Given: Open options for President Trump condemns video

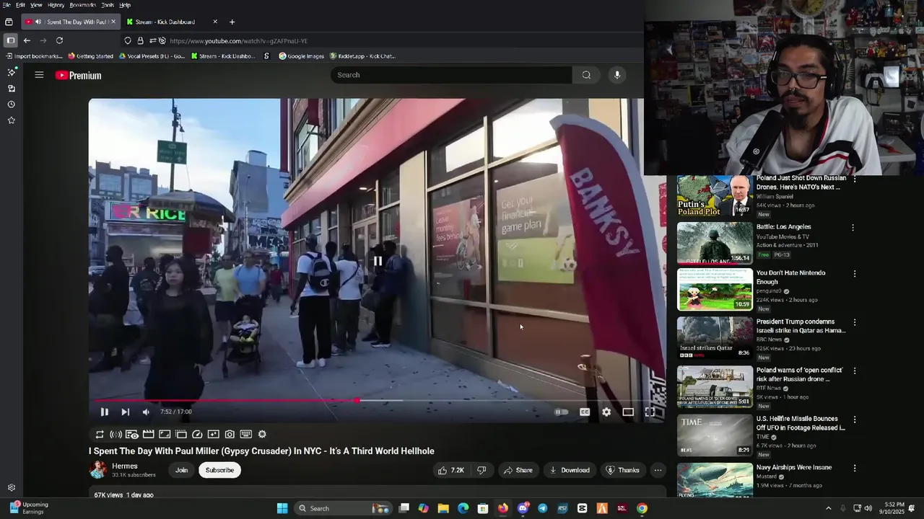Looking at the screenshot, I should pos(855,323).
